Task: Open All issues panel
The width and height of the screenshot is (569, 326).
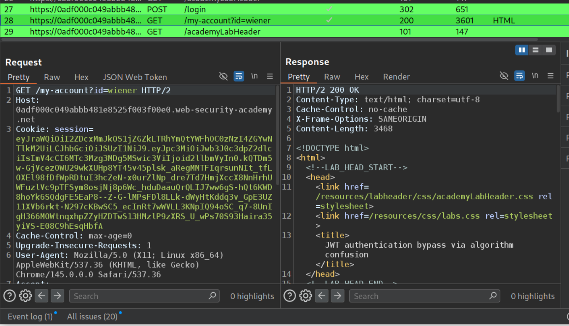Action: pos(92,317)
